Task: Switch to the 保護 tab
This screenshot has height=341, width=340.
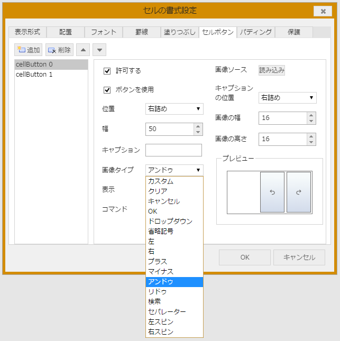Action: [x=294, y=32]
